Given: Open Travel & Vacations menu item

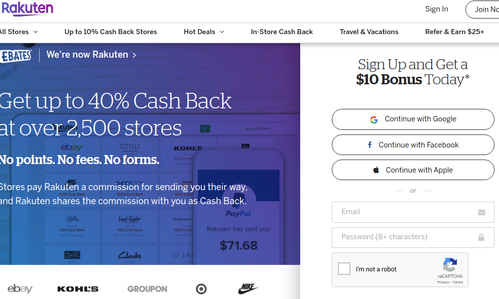Looking at the screenshot, I should pos(369,32).
